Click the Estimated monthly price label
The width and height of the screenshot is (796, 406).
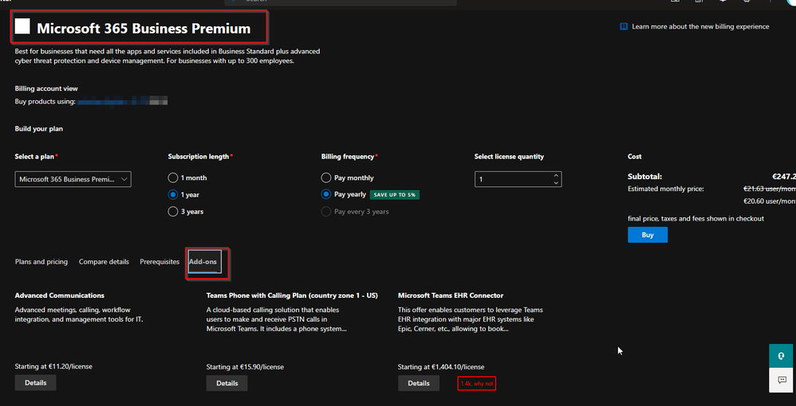[666, 189]
